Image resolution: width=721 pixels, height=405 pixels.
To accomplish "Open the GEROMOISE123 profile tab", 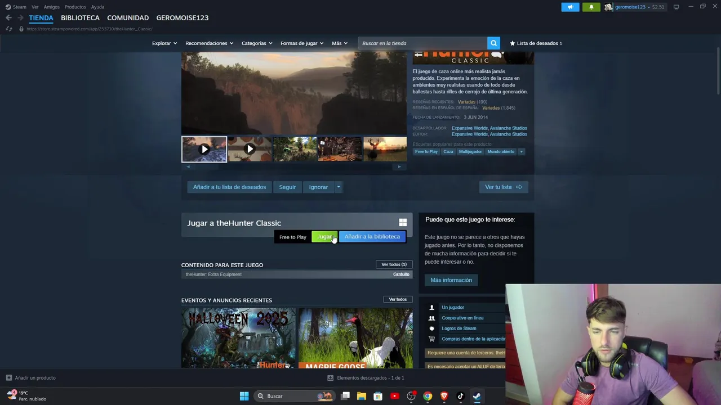I will click(183, 18).
